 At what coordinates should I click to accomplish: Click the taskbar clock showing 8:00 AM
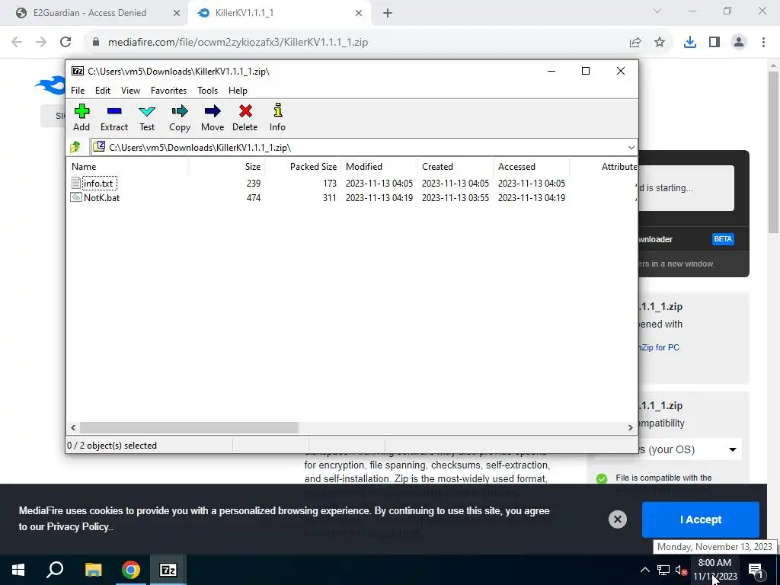click(x=714, y=570)
